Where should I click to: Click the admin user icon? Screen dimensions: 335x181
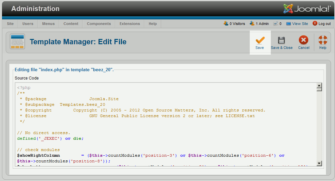point(252,23)
